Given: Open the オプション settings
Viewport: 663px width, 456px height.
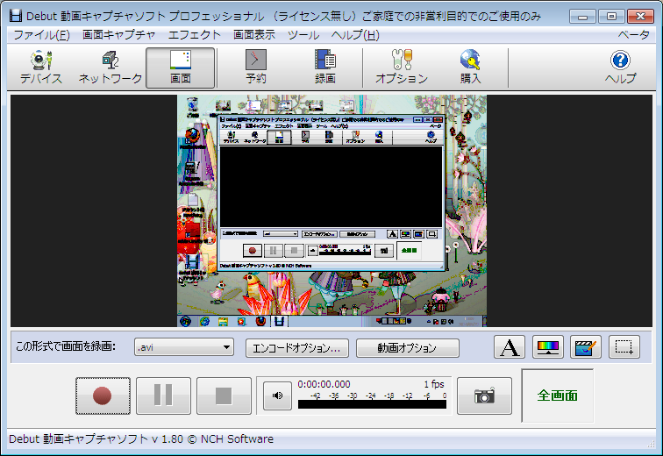Looking at the screenshot, I should (402, 68).
